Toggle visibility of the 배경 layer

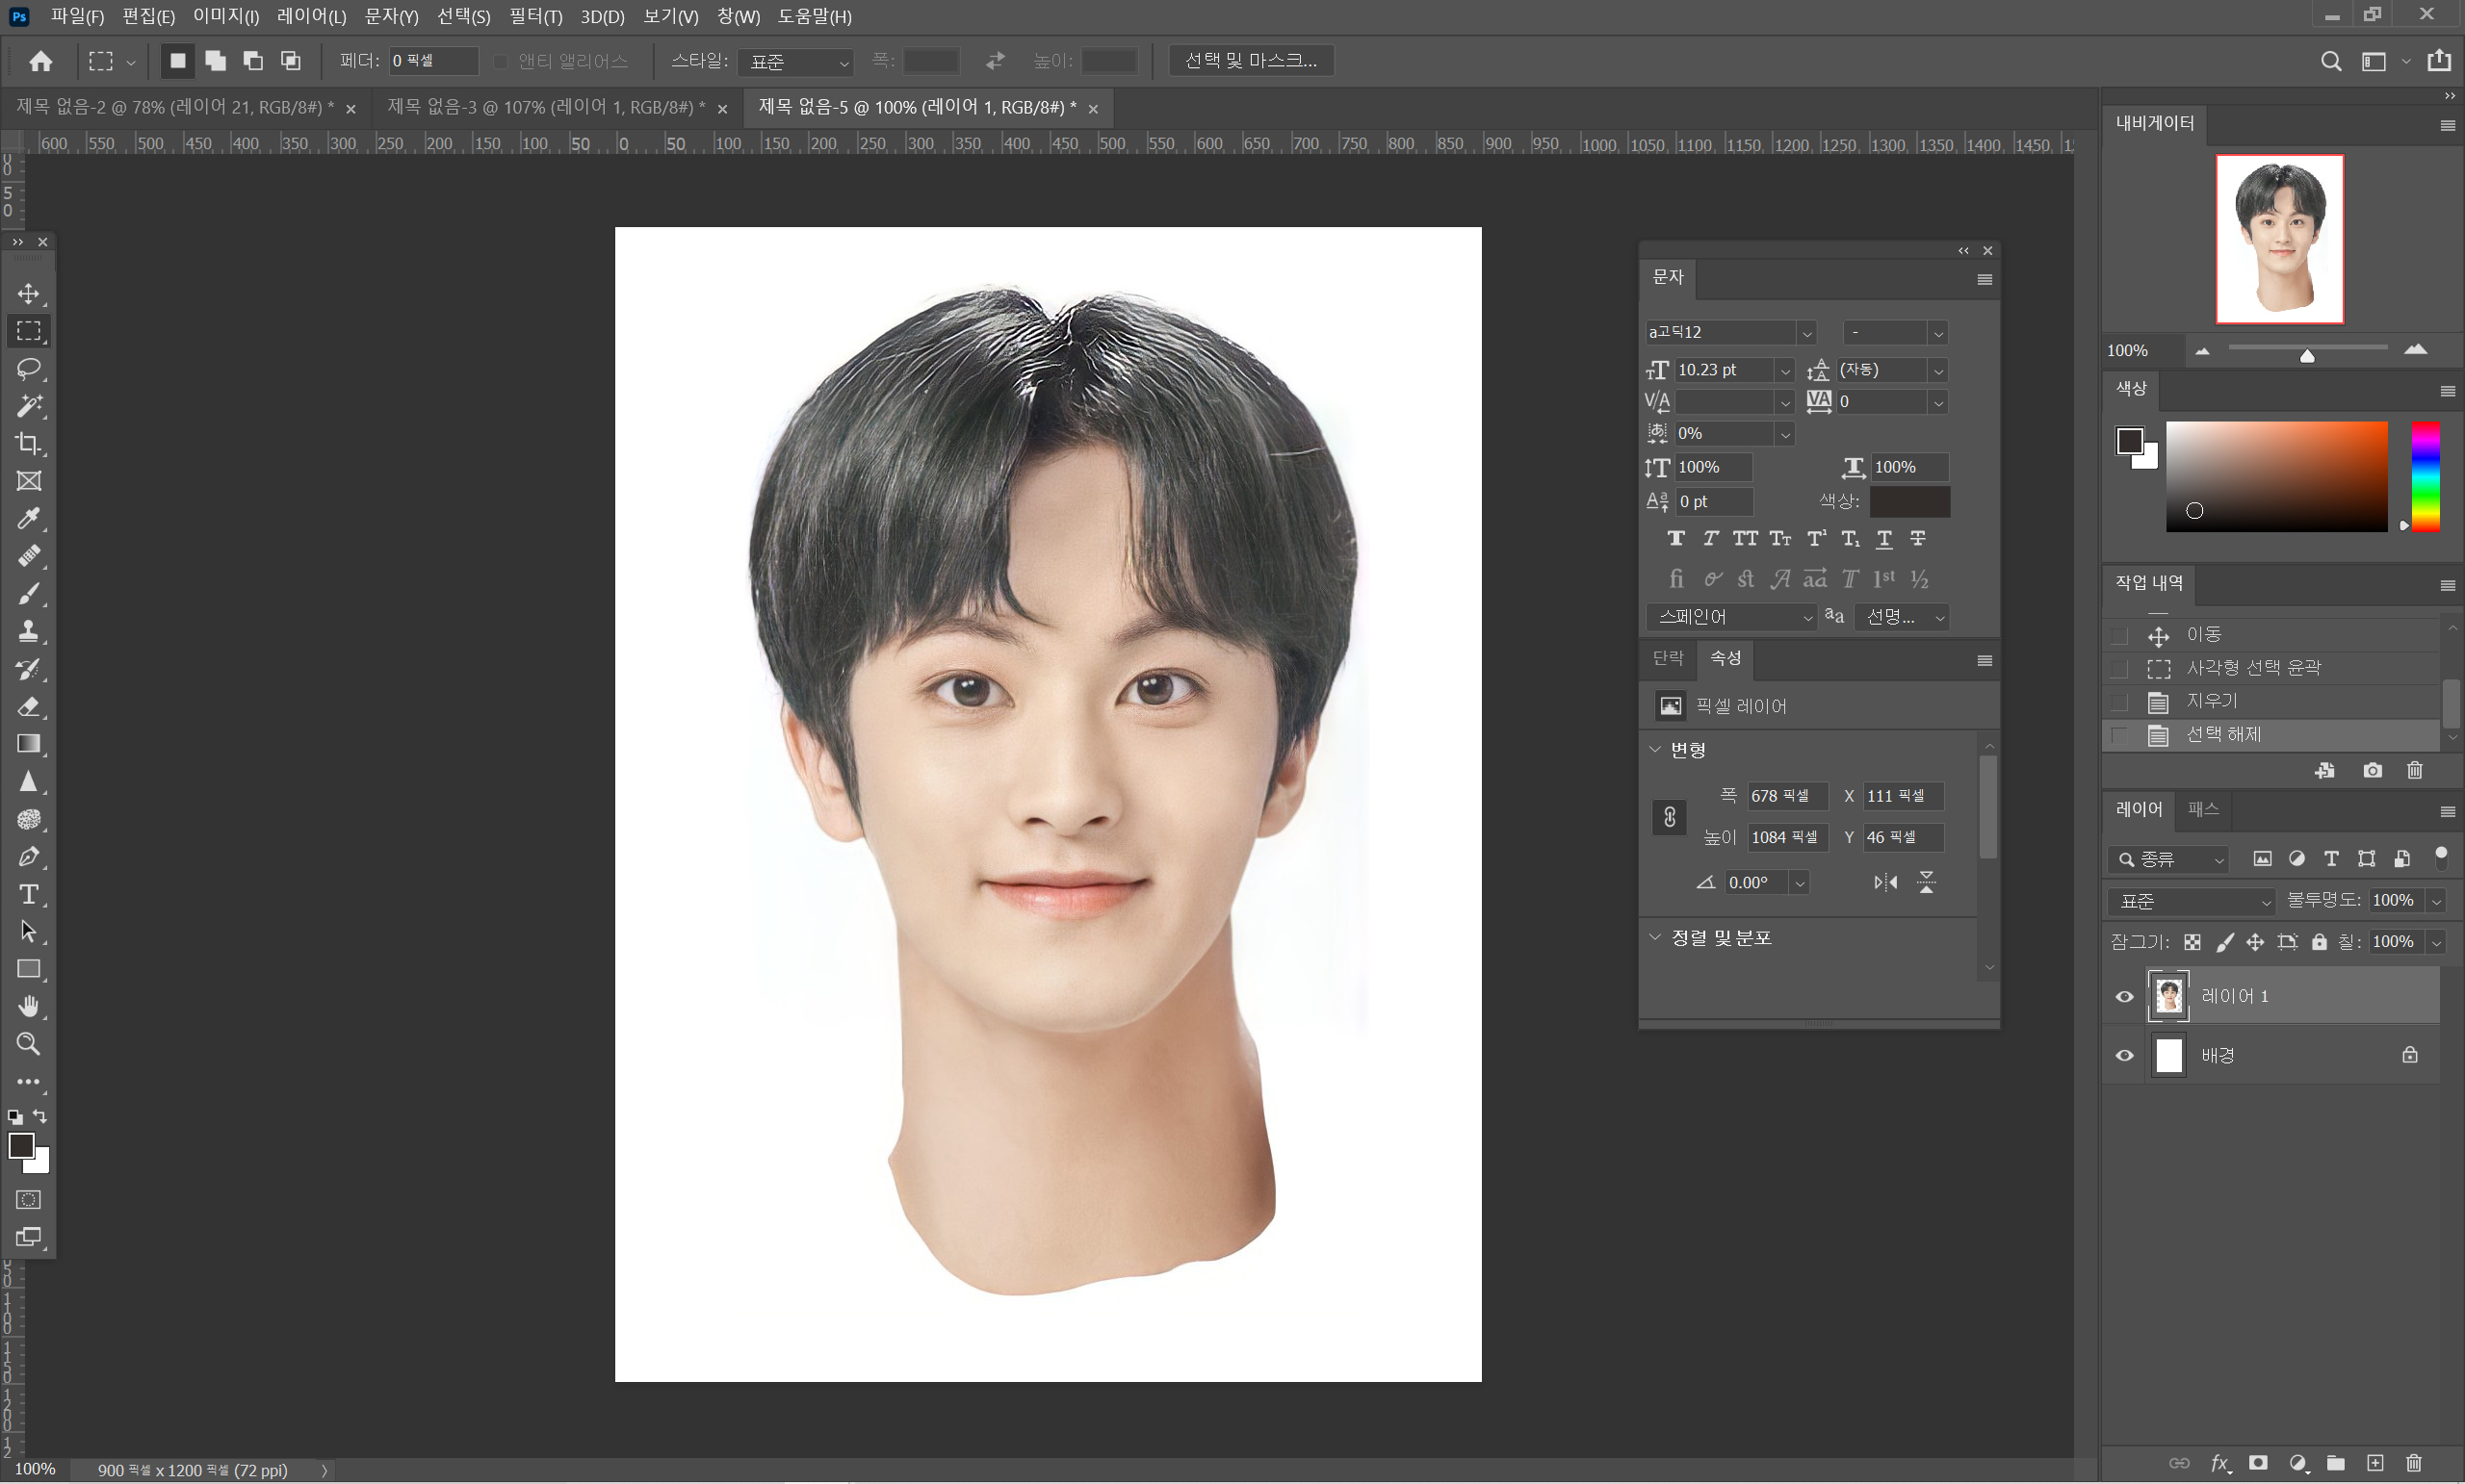[x=2124, y=1056]
